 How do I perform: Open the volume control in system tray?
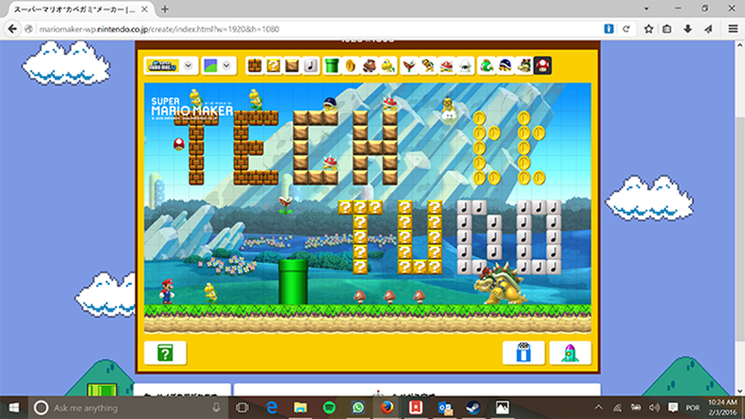(x=654, y=408)
